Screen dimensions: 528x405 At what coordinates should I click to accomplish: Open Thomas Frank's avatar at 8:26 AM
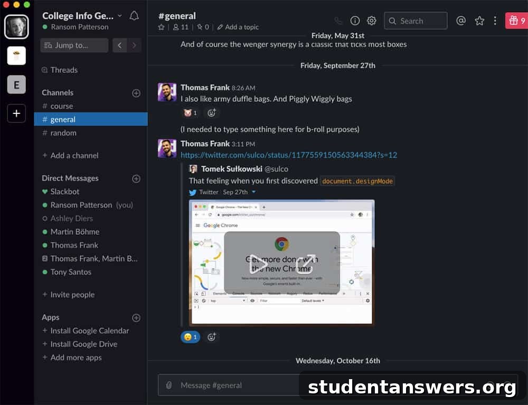click(x=167, y=92)
